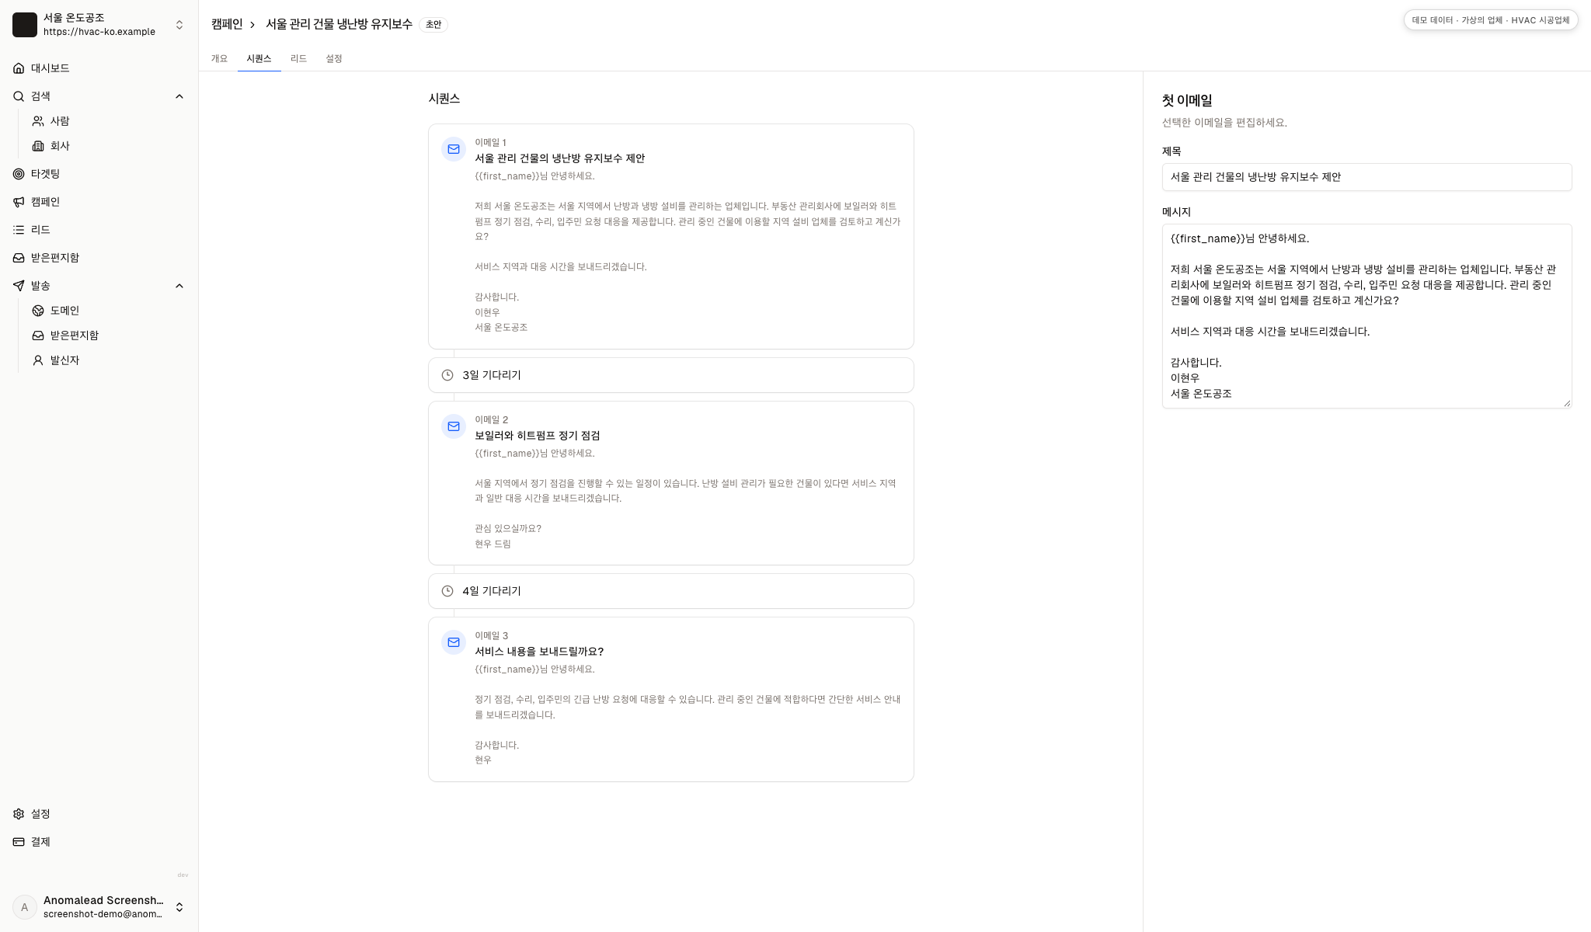
Task: Click the 발송 paper-plane icon
Action: [19, 286]
